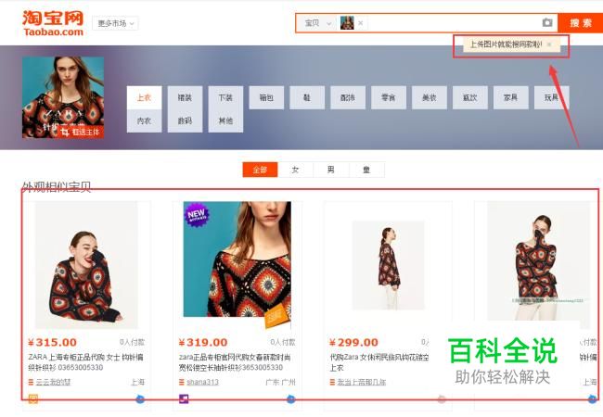Select the 下装 category
The height and width of the screenshot is (417, 603).
225,97
